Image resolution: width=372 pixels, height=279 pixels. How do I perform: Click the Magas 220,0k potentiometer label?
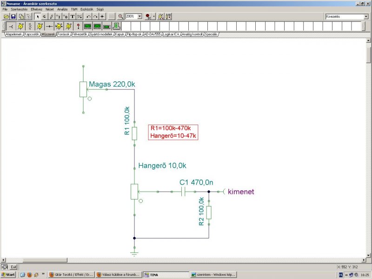[112, 84]
